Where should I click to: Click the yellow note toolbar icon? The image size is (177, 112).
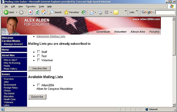(116, 12)
